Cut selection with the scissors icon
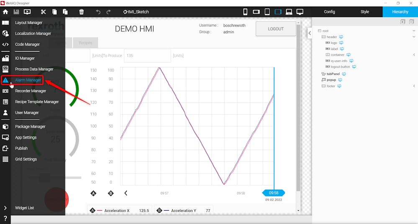418x224 pixels. point(44,12)
